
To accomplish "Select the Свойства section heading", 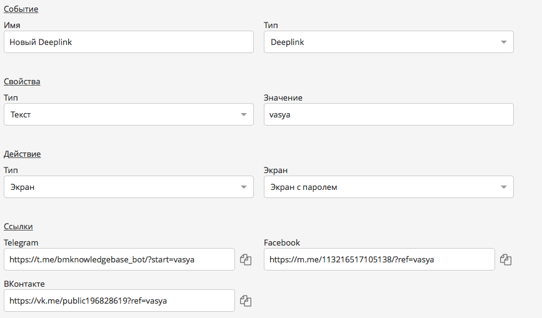I will [x=22, y=82].
